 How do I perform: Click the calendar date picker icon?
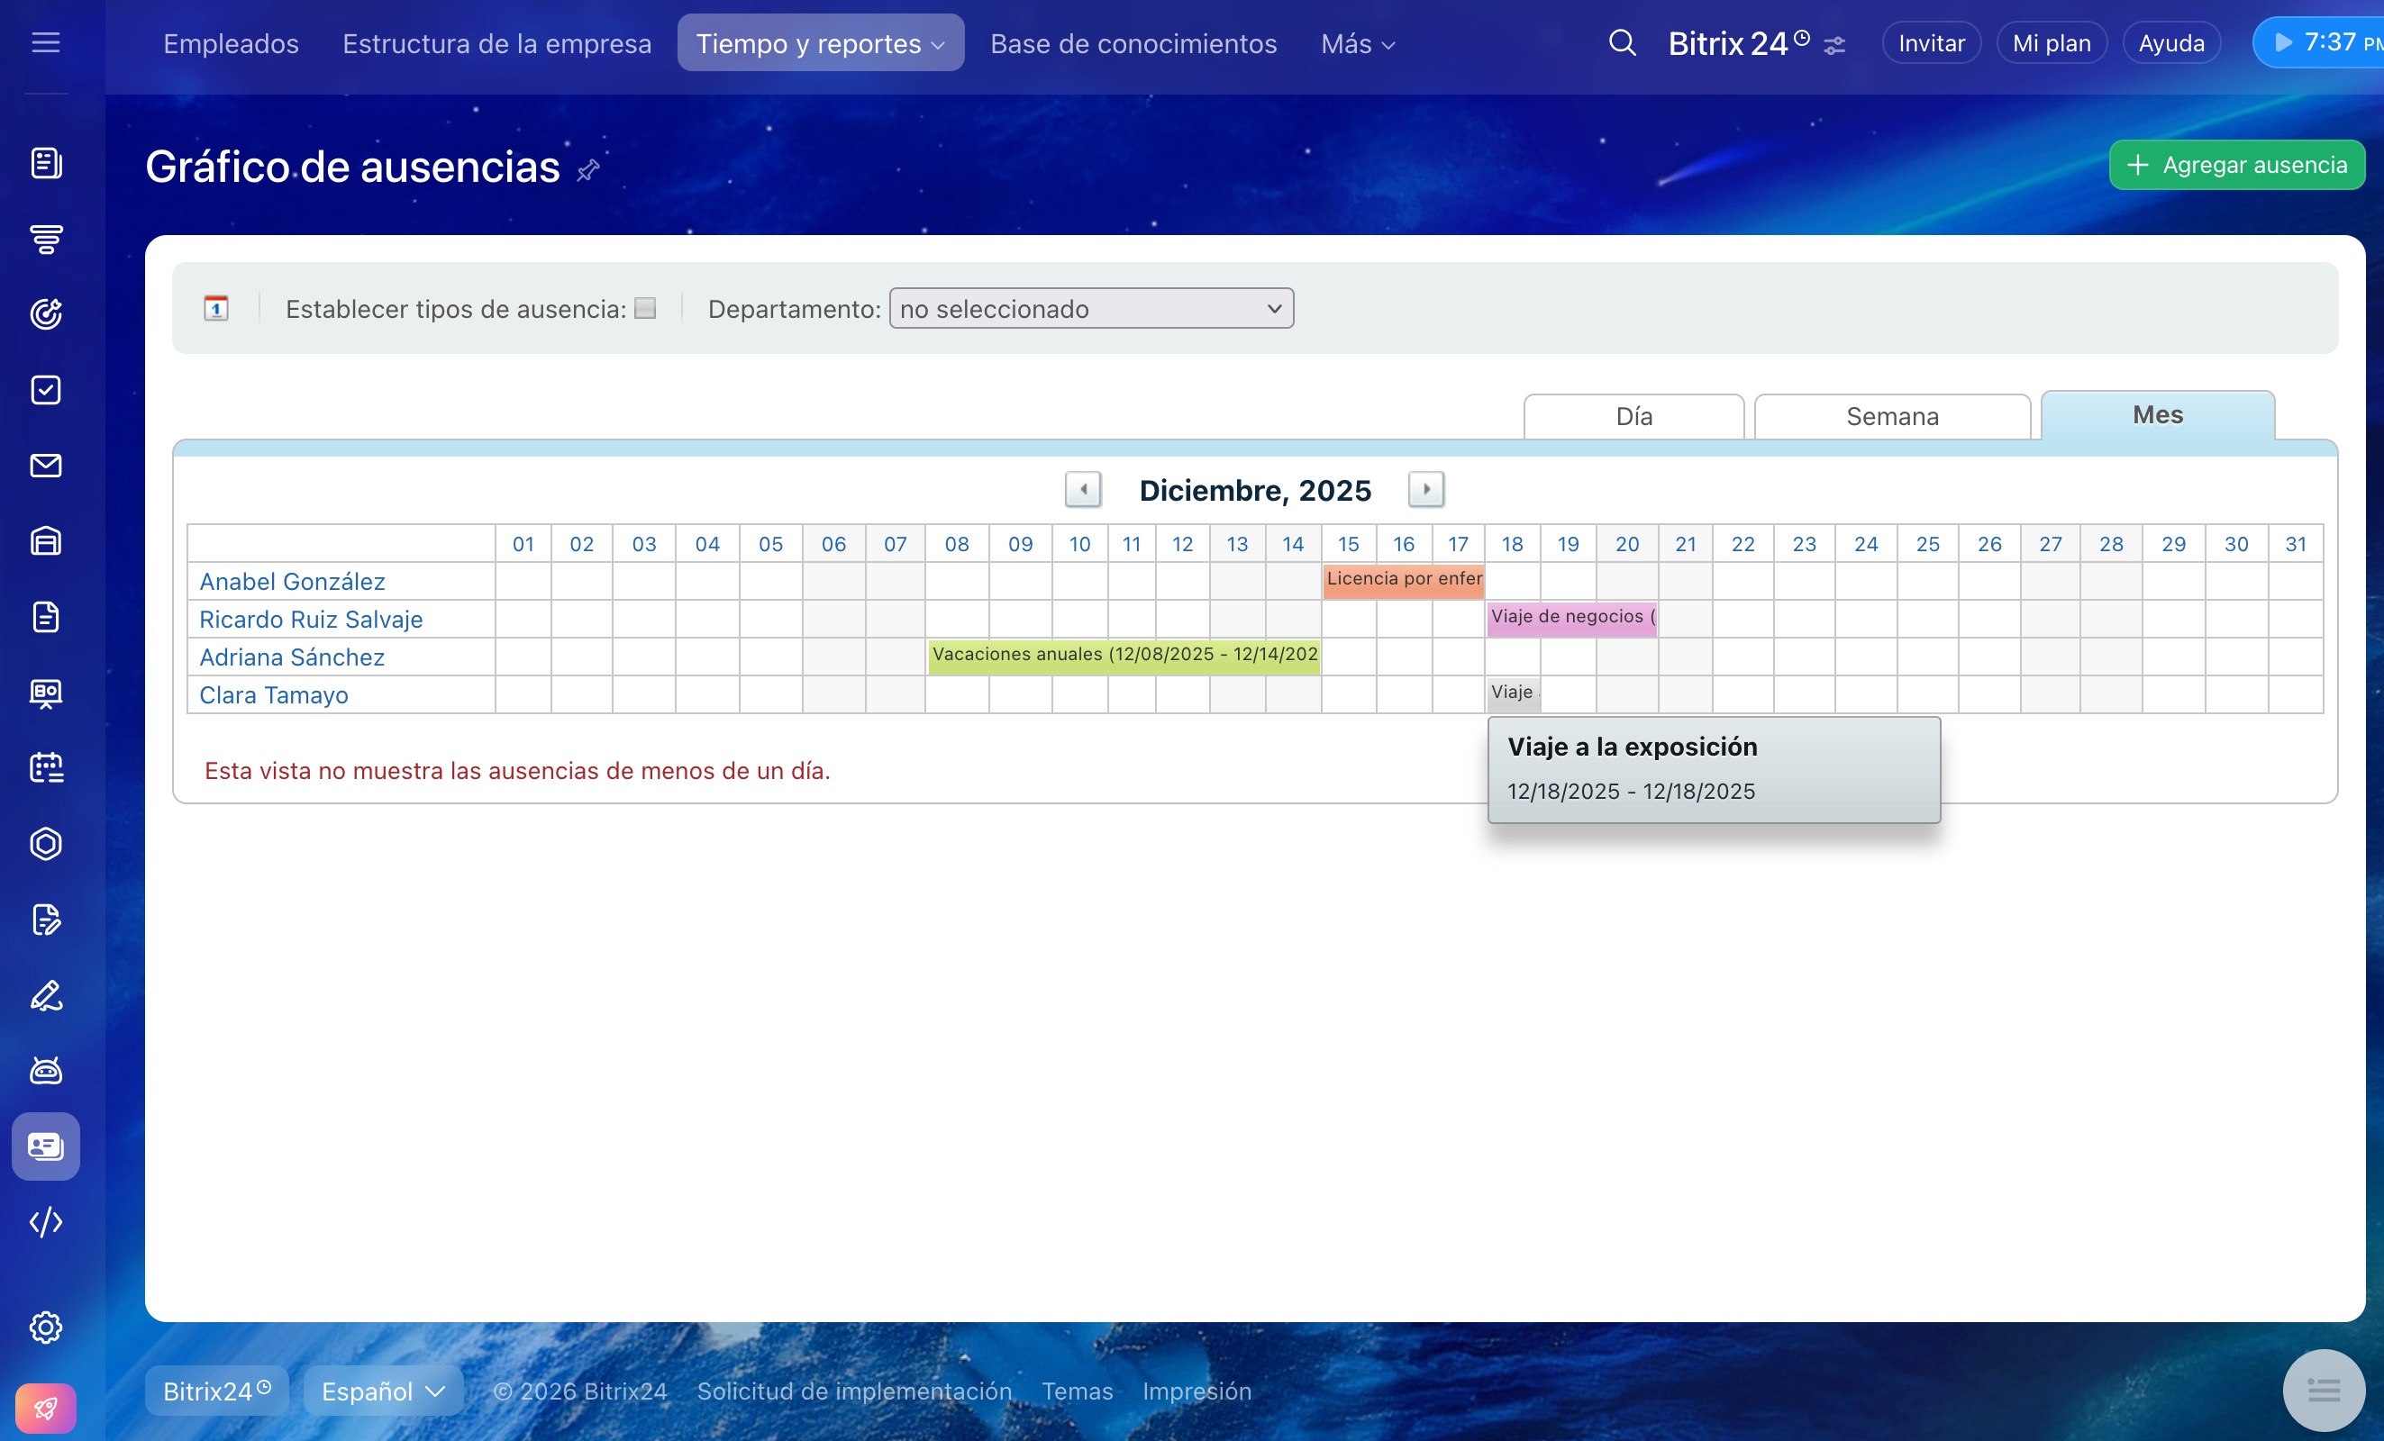[x=215, y=309]
